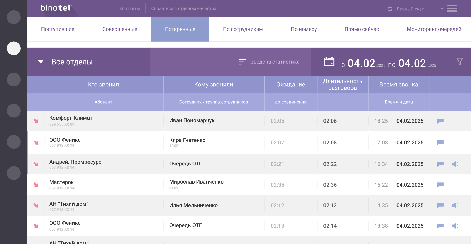Click employee name Мирослав Иванченко
The image size is (471, 244).
click(196, 182)
